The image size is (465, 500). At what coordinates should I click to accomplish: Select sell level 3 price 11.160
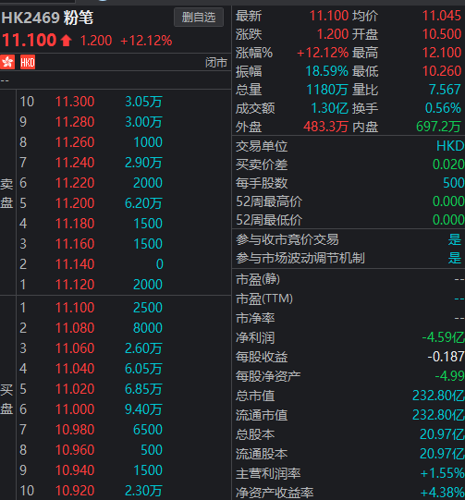[x=75, y=244]
